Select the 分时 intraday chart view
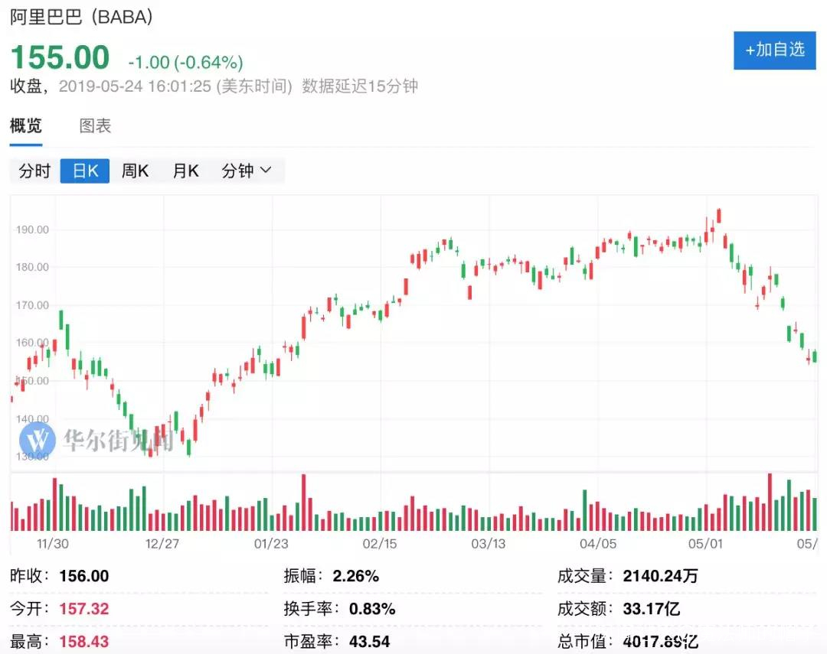The width and height of the screenshot is (827, 654). coord(34,171)
